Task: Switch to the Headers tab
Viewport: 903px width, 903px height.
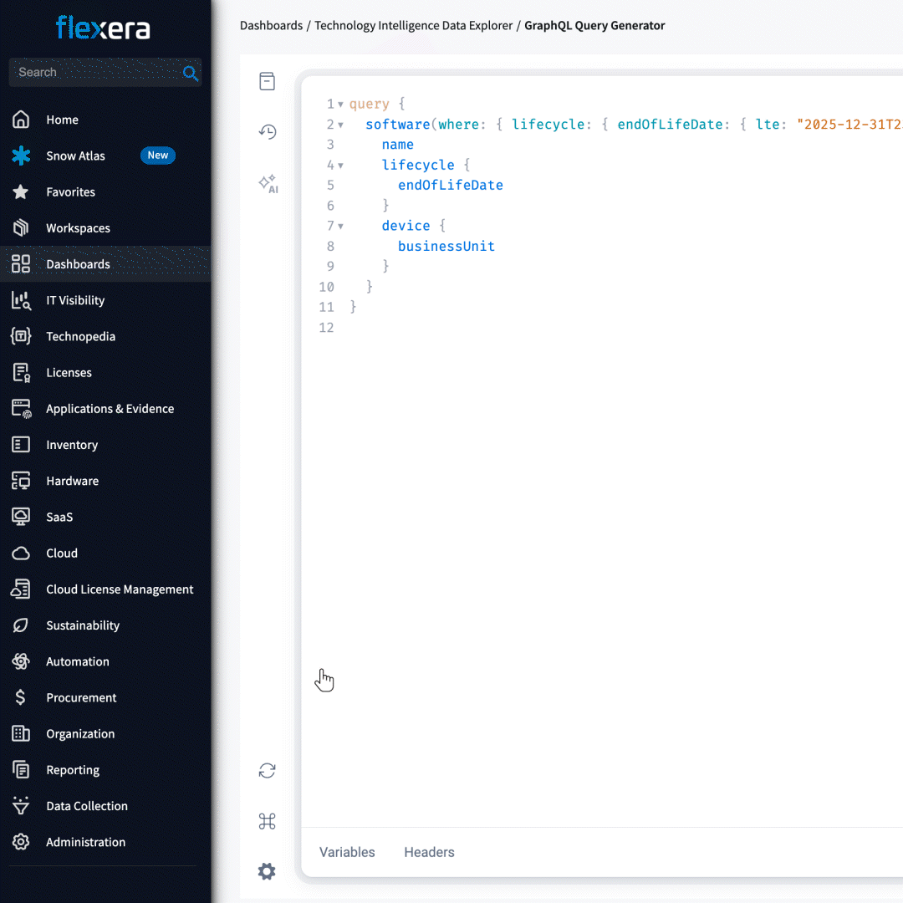Action: tap(429, 852)
